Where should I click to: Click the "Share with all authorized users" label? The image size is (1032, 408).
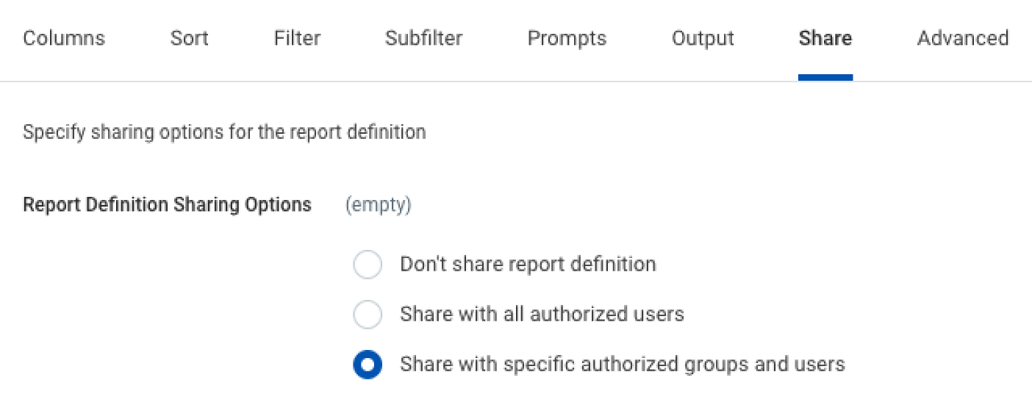tap(542, 315)
